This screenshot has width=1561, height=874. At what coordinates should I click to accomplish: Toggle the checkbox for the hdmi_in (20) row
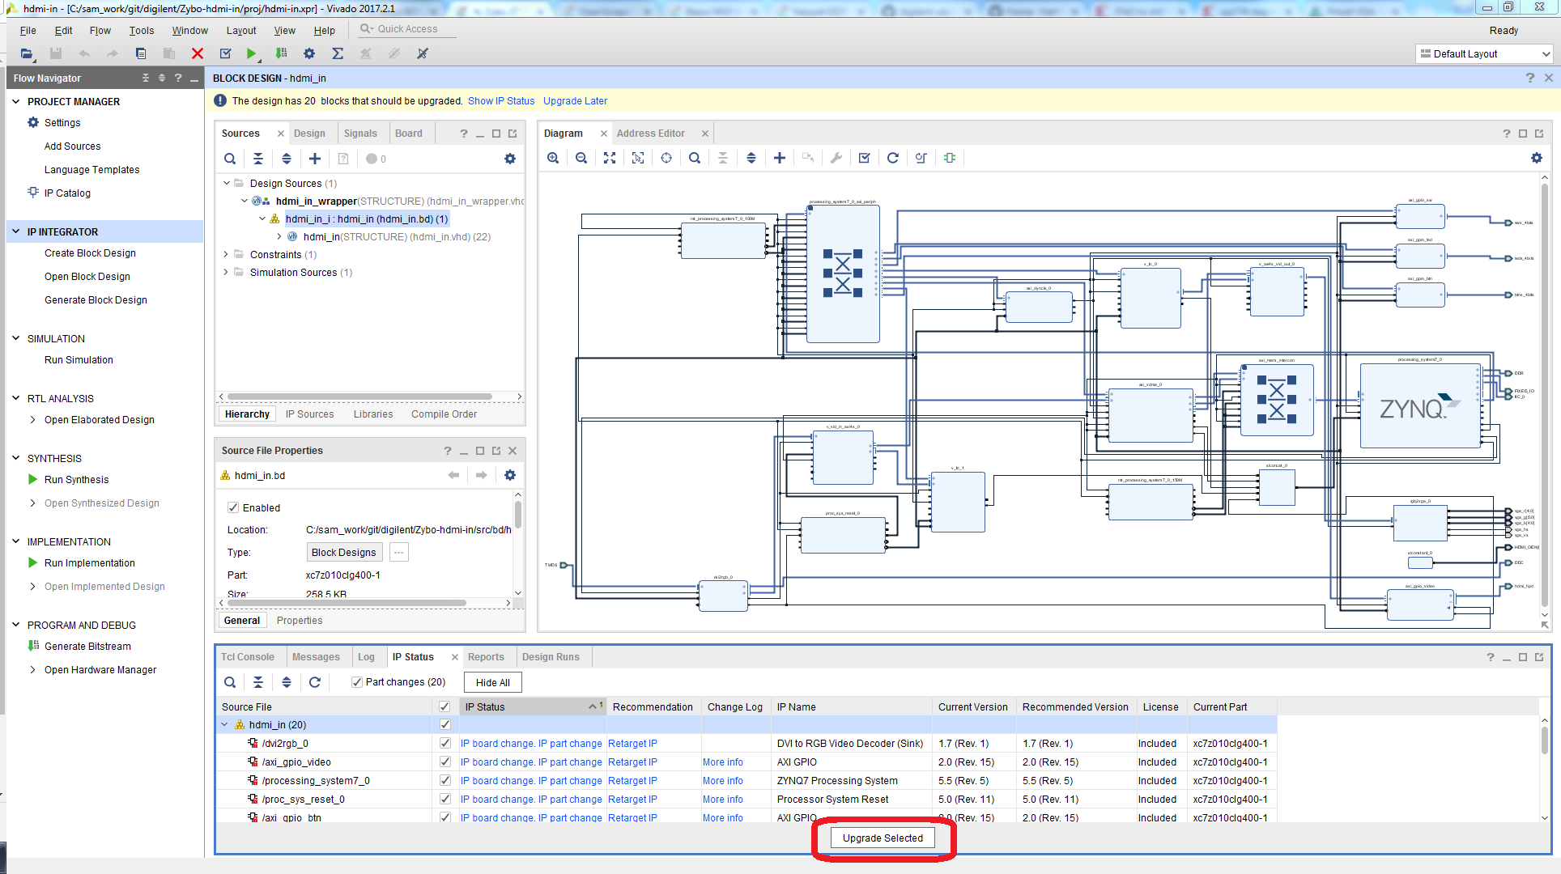(444, 724)
